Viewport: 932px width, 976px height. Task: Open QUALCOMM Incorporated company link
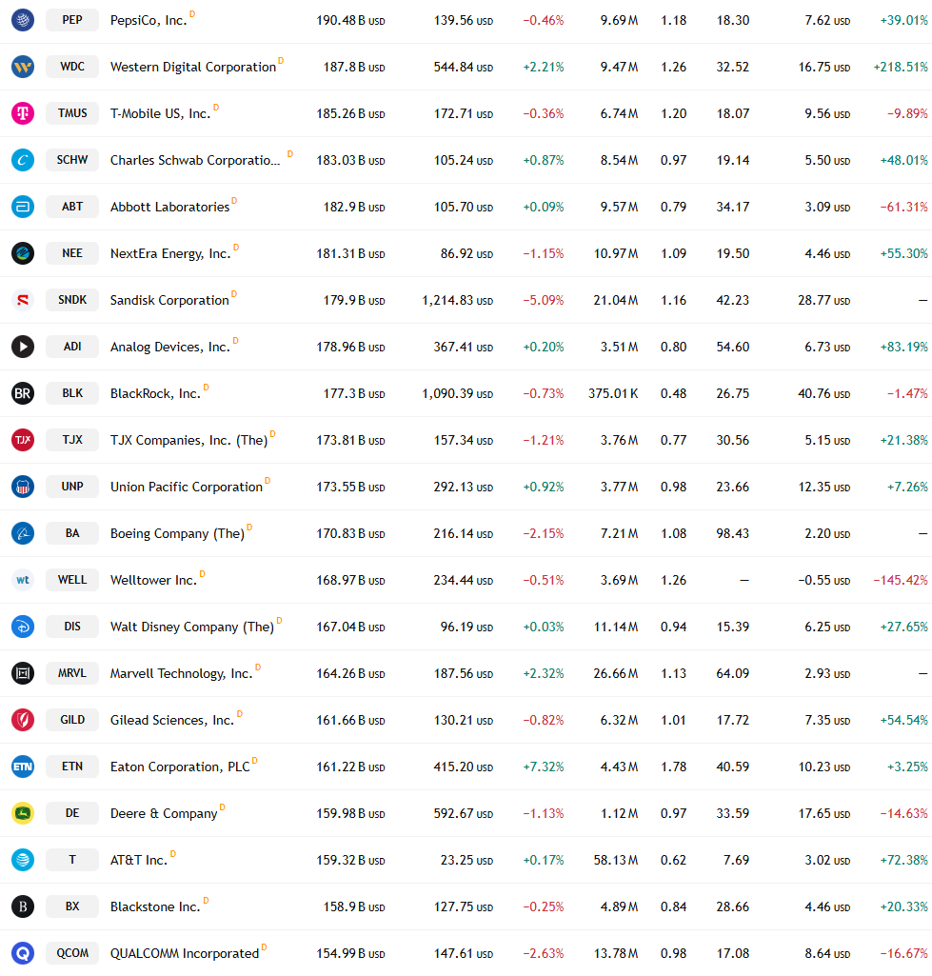tap(185, 954)
